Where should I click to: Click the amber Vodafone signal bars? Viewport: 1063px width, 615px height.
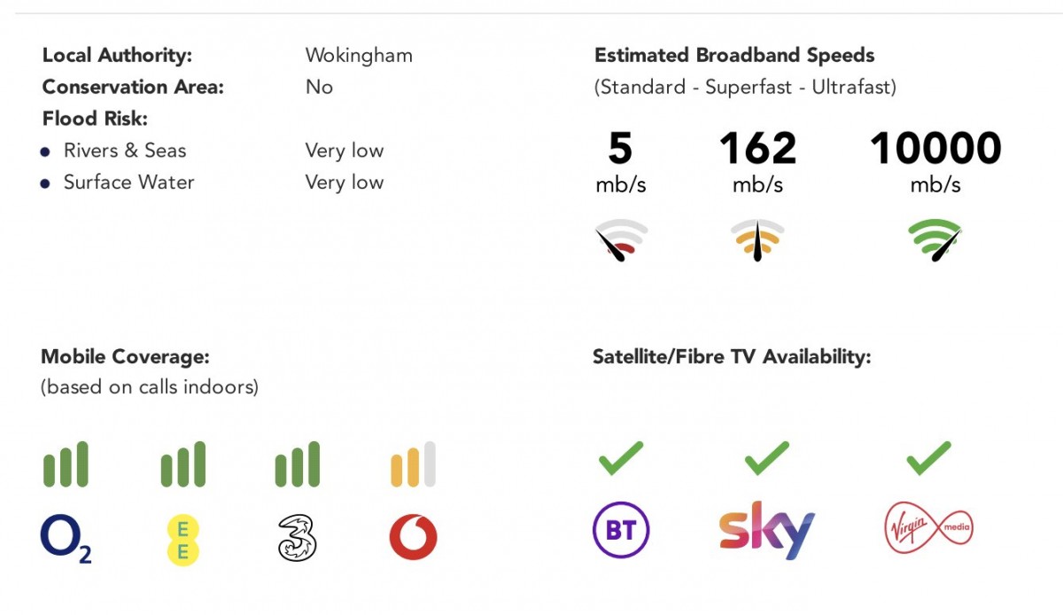tap(413, 465)
